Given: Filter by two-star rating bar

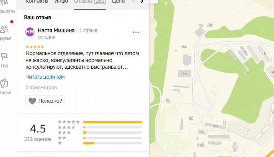Looking at the screenshot, I should click(x=112, y=138).
